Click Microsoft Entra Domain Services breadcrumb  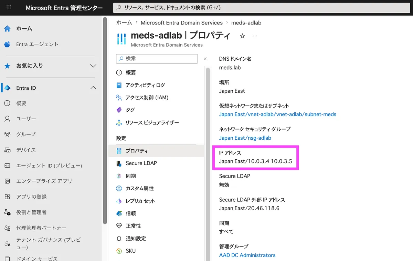coord(181,23)
